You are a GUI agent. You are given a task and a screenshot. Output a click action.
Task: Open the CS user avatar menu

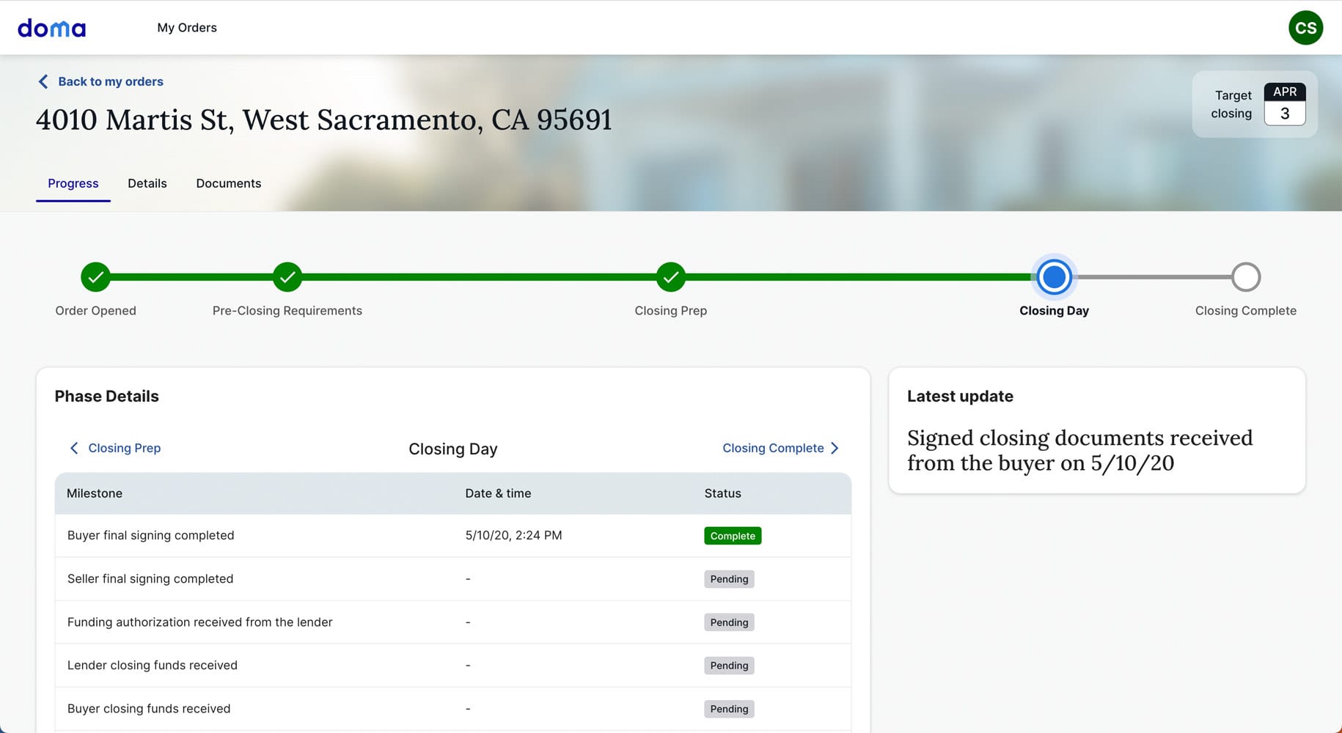click(x=1305, y=28)
